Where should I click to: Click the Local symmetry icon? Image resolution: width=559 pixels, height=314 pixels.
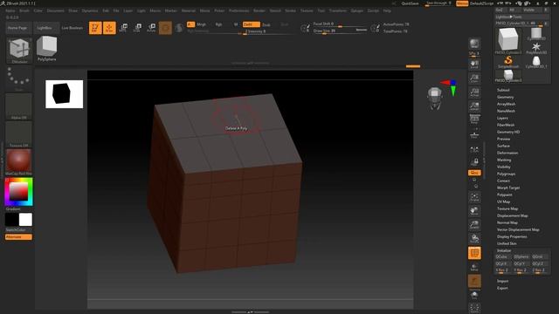pos(474,150)
